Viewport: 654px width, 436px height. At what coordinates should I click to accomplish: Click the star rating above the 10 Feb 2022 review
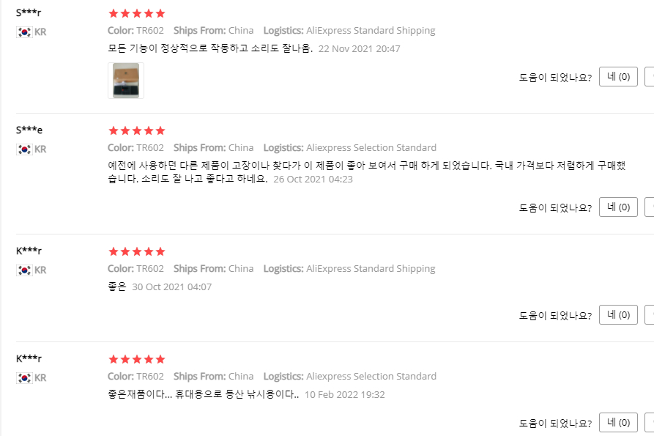pos(137,359)
